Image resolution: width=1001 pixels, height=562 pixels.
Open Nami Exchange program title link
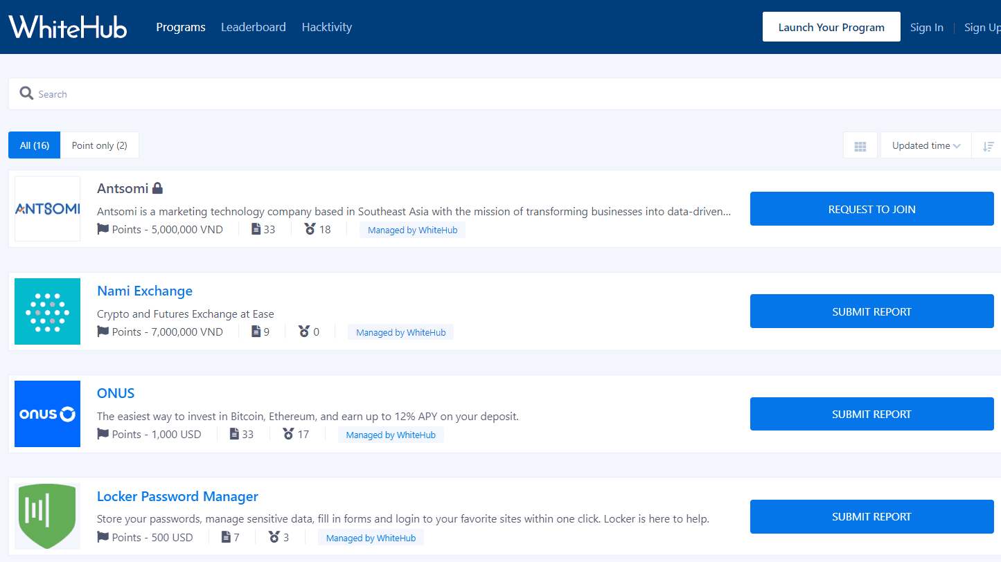coord(145,291)
